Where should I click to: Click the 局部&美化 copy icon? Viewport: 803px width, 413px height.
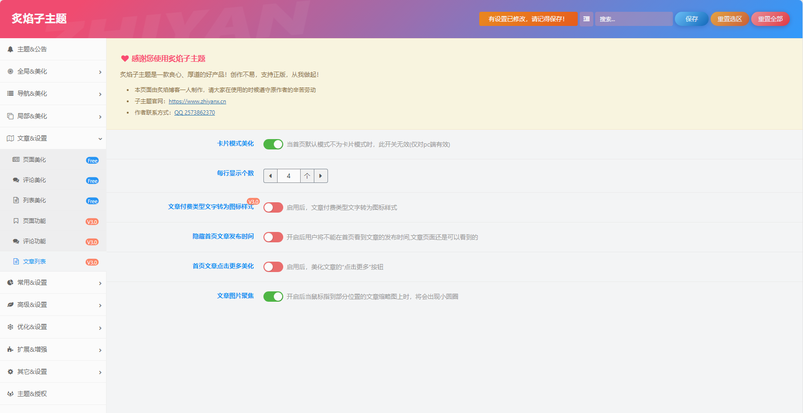(10, 116)
